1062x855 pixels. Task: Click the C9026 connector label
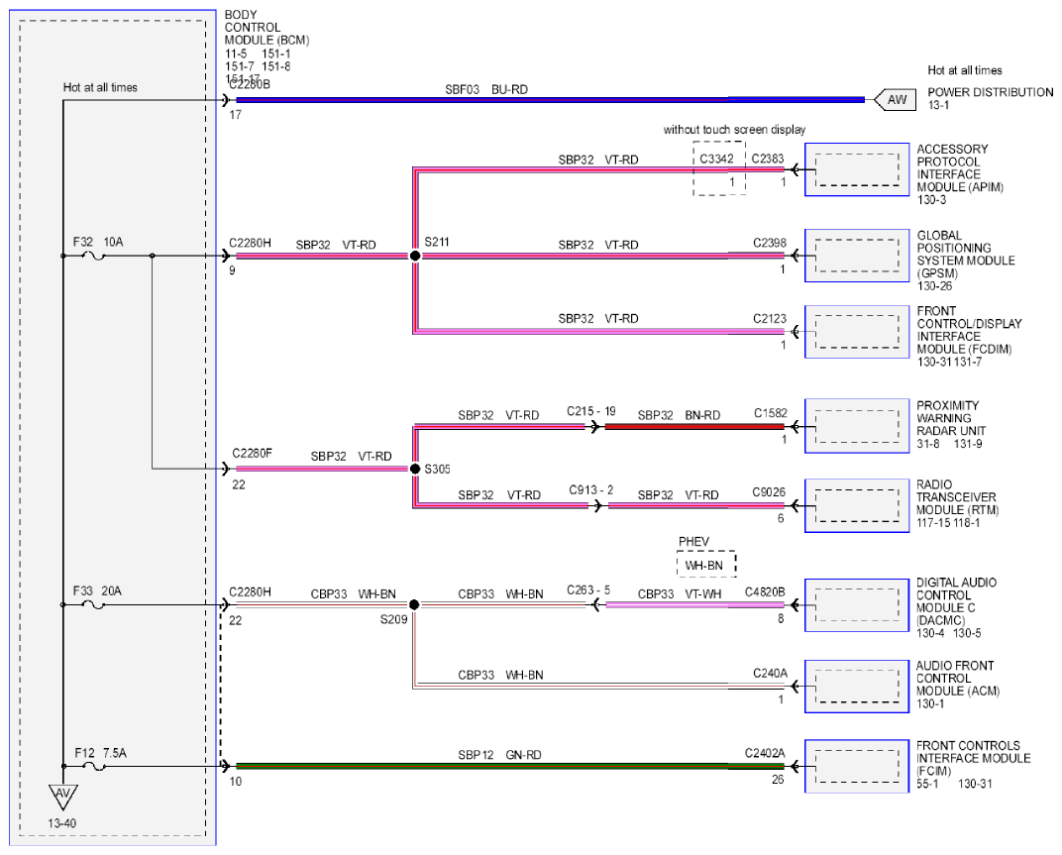pyautogui.click(x=769, y=492)
